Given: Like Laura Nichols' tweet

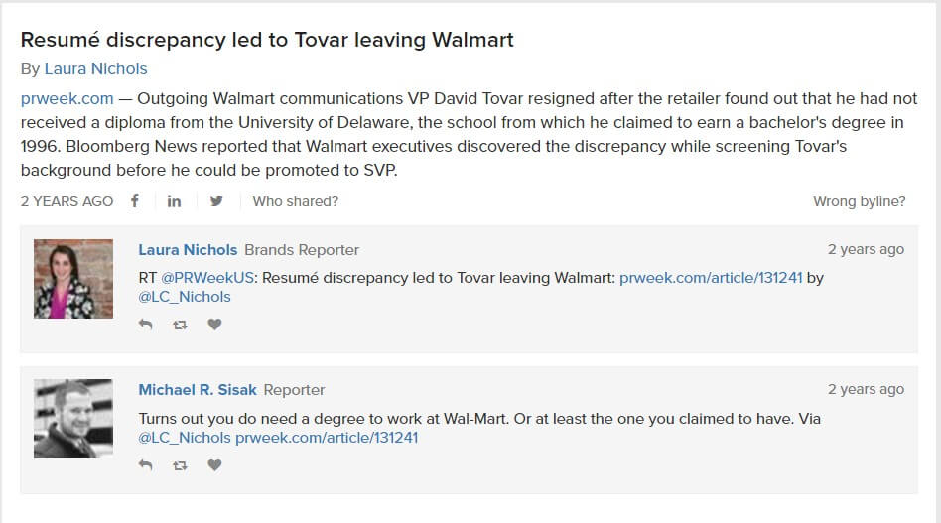Looking at the screenshot, I should (x=214, y=325).
